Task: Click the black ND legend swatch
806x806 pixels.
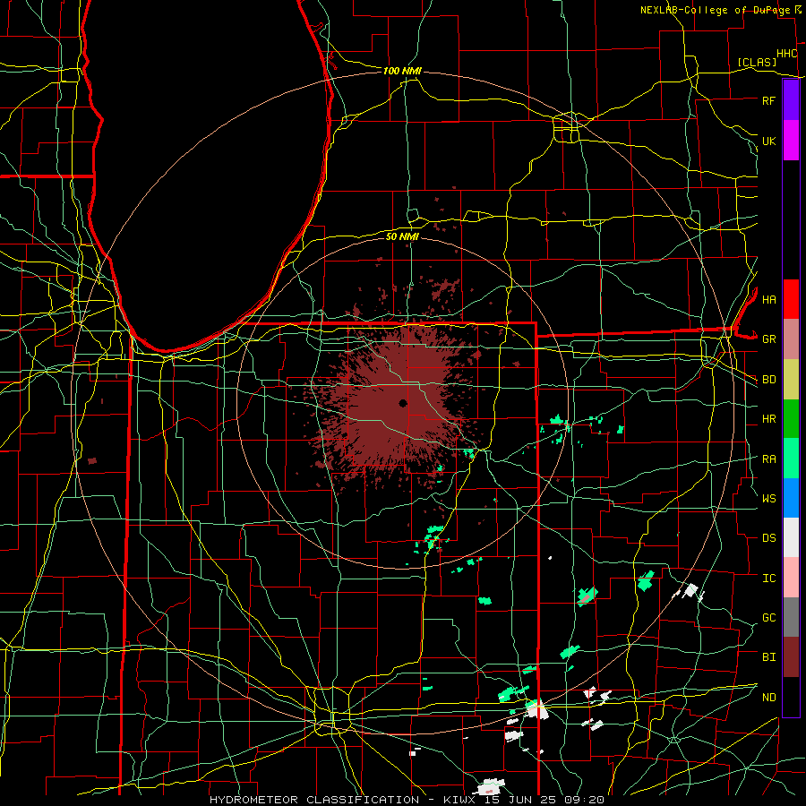Action: point(791,697)
